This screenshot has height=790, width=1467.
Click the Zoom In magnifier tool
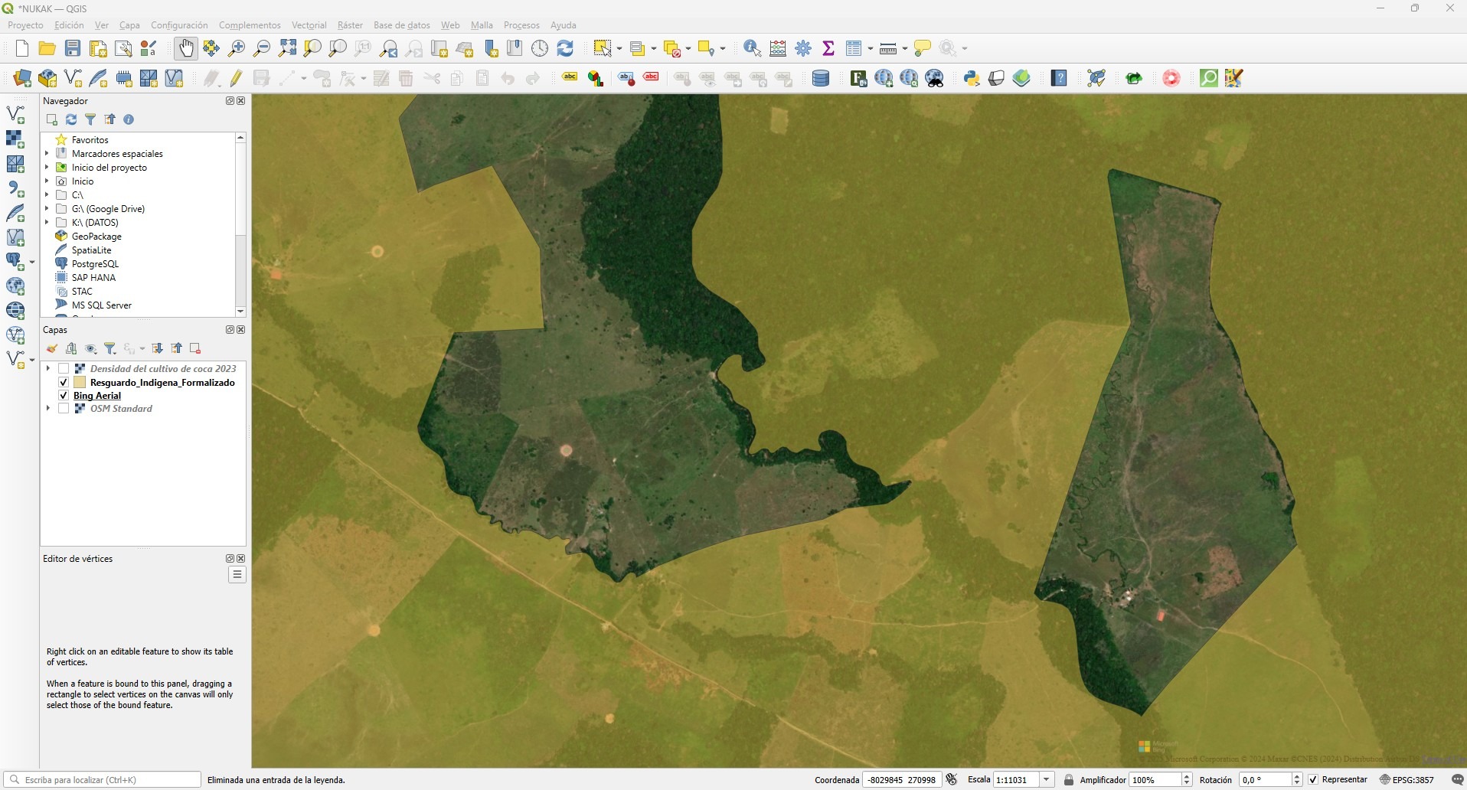coord(237,48)
